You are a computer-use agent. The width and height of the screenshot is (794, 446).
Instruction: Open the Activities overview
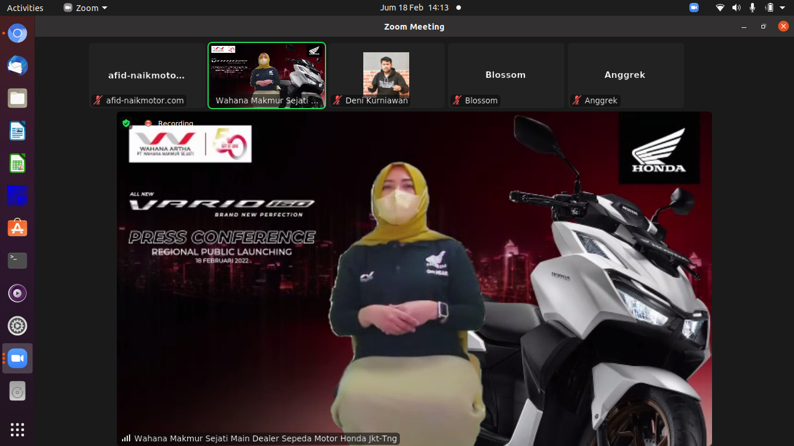pos(25,8)
